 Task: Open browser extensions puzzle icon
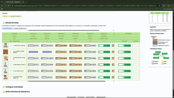click(x=164, y=6)
